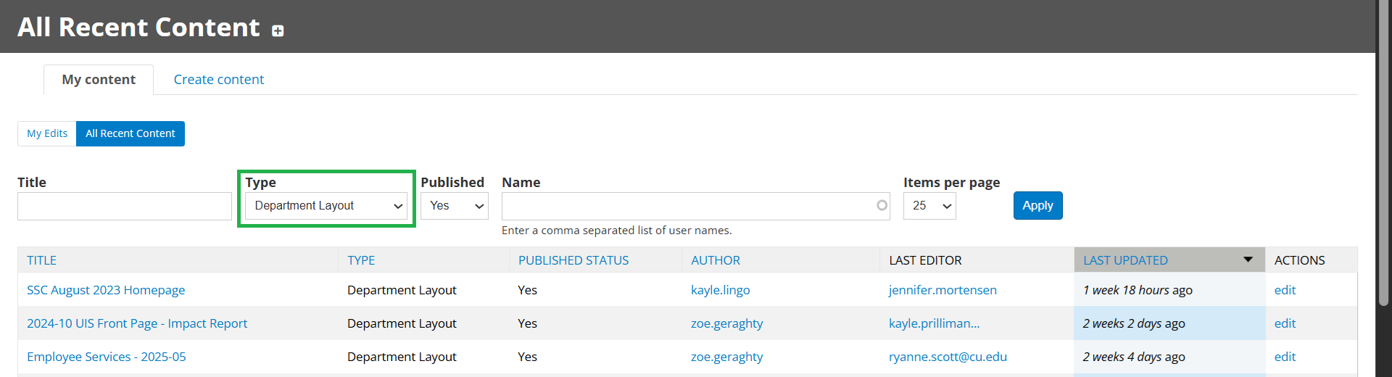1392x377 pixels.
Task: Open the Published dropdown set to Yes
Action: [455, 206]
